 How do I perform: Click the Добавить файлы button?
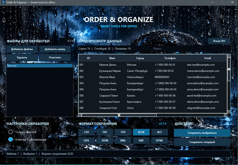click(x=22, y=49)
